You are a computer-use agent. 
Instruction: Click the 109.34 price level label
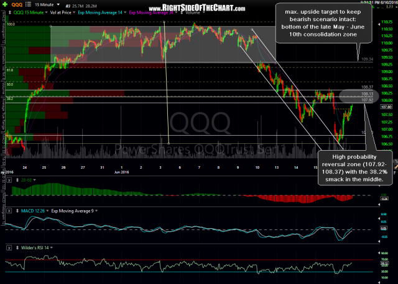coord(368,60)
